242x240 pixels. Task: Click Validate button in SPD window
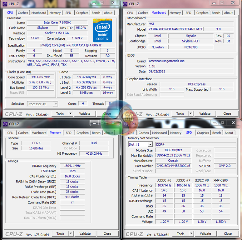pos(205,233)
